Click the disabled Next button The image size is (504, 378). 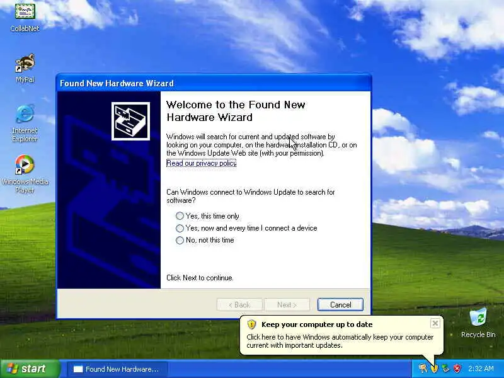point(287,304)
